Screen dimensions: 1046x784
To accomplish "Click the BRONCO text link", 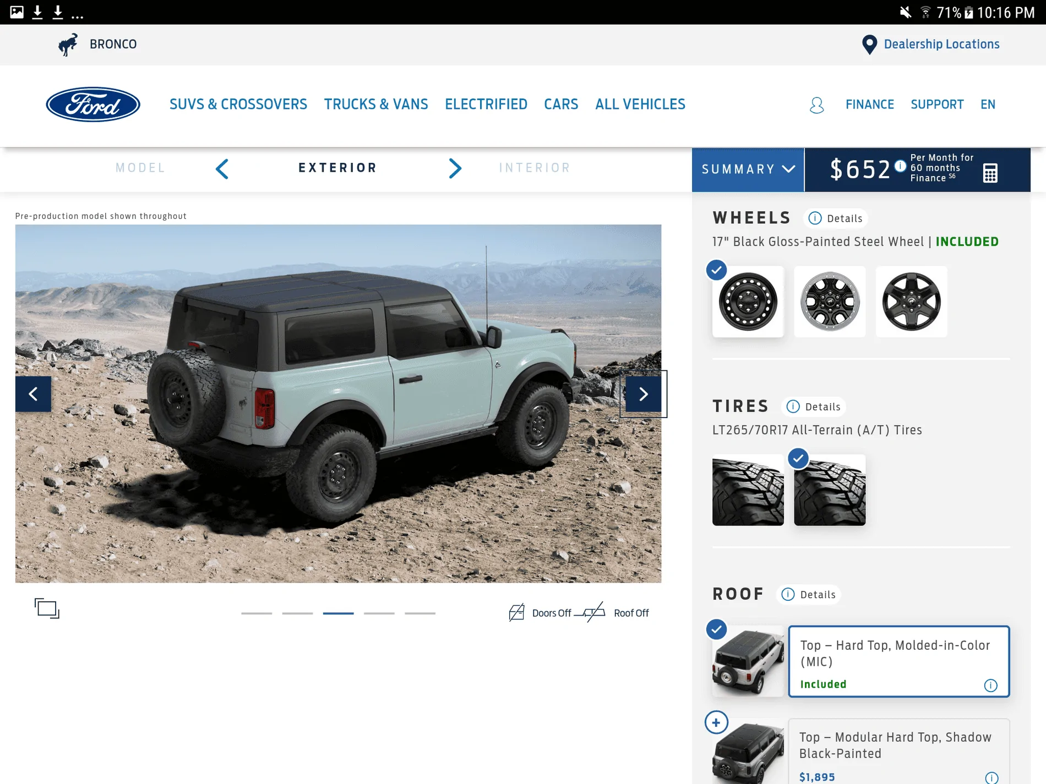I will tap(113, 45).
